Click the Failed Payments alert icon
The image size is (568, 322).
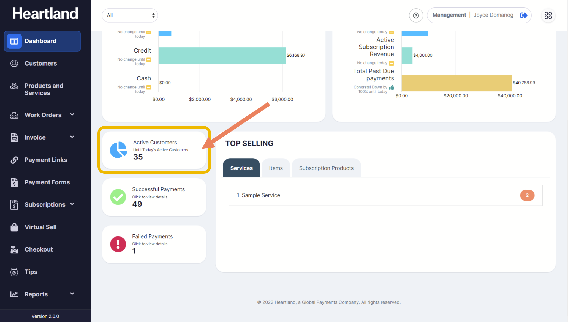click(x=118, y=244)
